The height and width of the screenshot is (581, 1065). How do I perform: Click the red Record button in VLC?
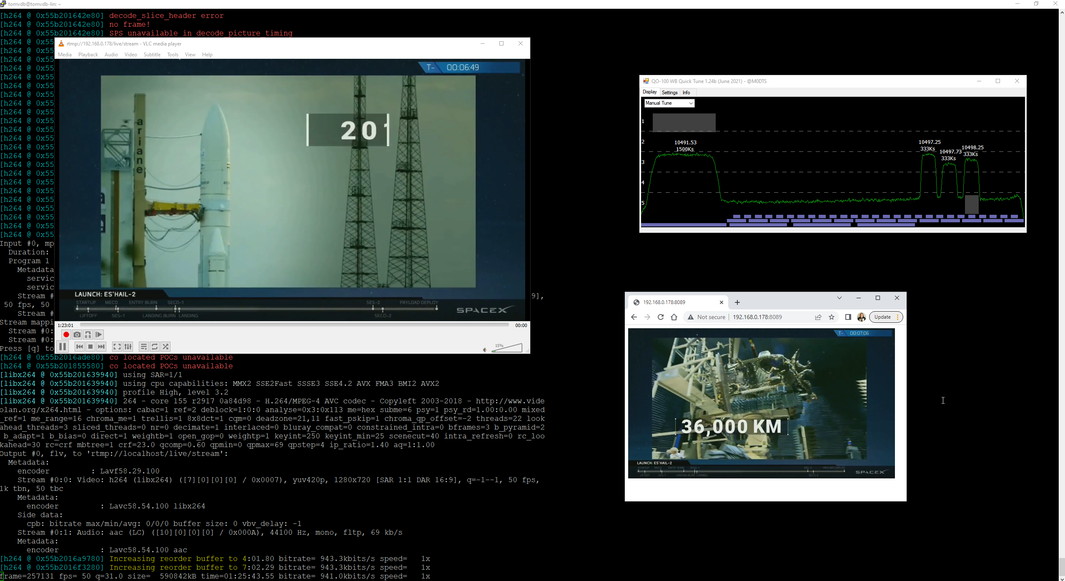(x=66, y=335)
